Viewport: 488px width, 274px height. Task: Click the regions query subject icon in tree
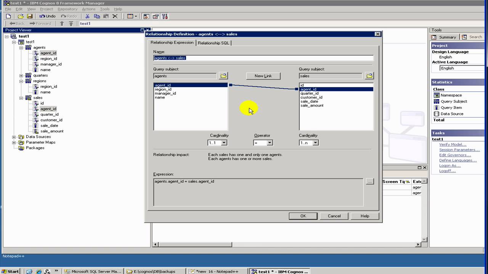(28, 81)
